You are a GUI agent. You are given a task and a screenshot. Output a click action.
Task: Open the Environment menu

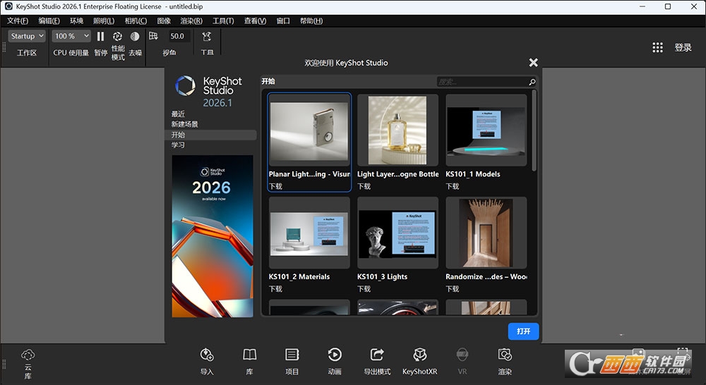(x=76, y=20)
